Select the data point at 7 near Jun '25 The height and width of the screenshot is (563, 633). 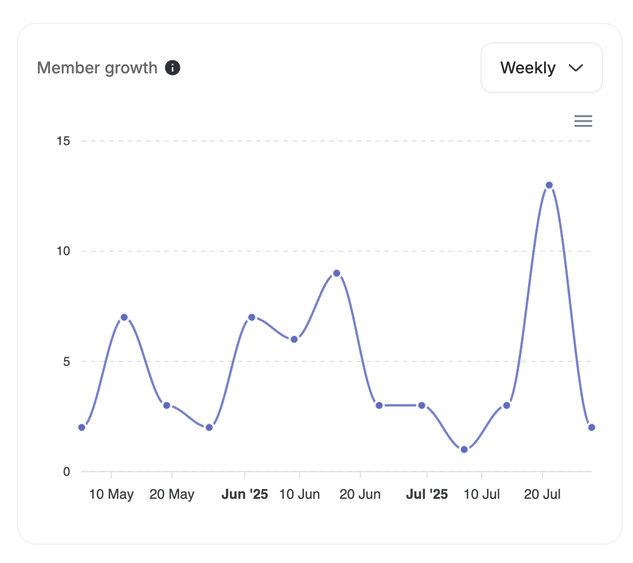[252, 316]
